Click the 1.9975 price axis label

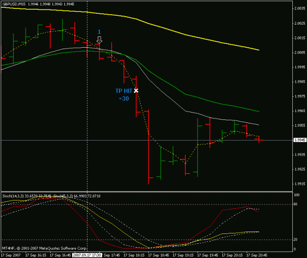pos(300,96)
